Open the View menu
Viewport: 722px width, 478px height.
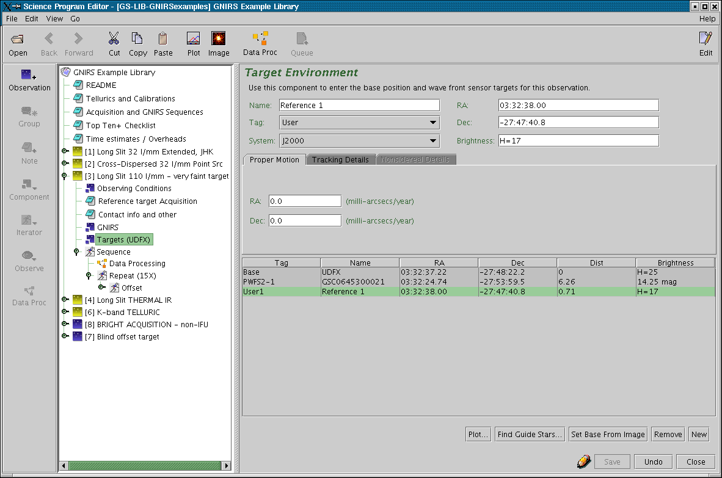(x=54, y=19)
